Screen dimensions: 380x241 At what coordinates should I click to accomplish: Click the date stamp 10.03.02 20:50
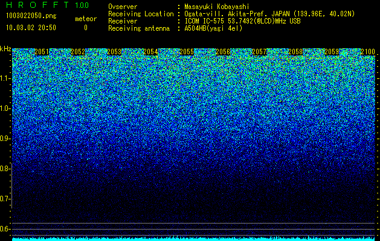click(x=31, y=28)
